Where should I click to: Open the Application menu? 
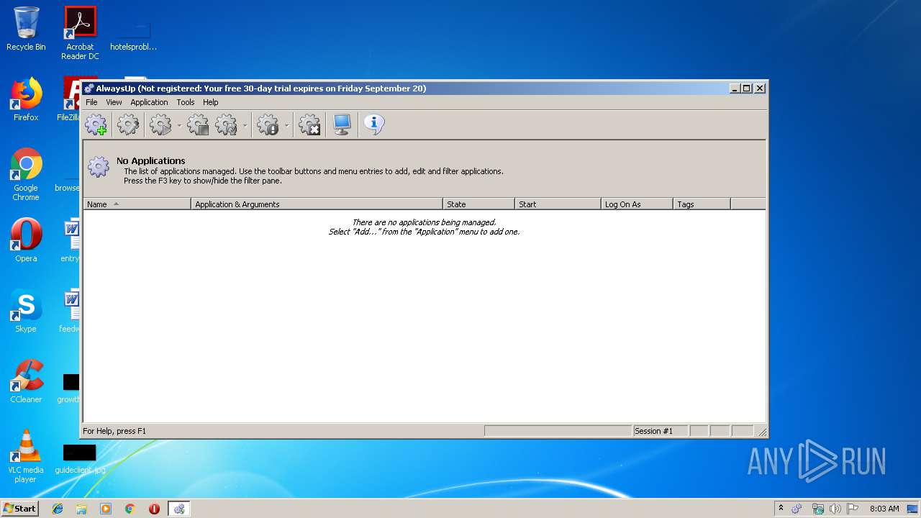coord(149,102)
